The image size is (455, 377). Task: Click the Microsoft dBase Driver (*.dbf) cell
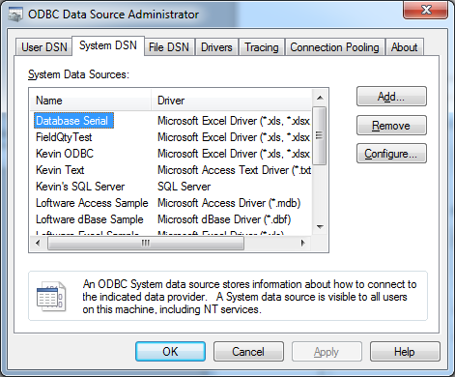(224, 219)
